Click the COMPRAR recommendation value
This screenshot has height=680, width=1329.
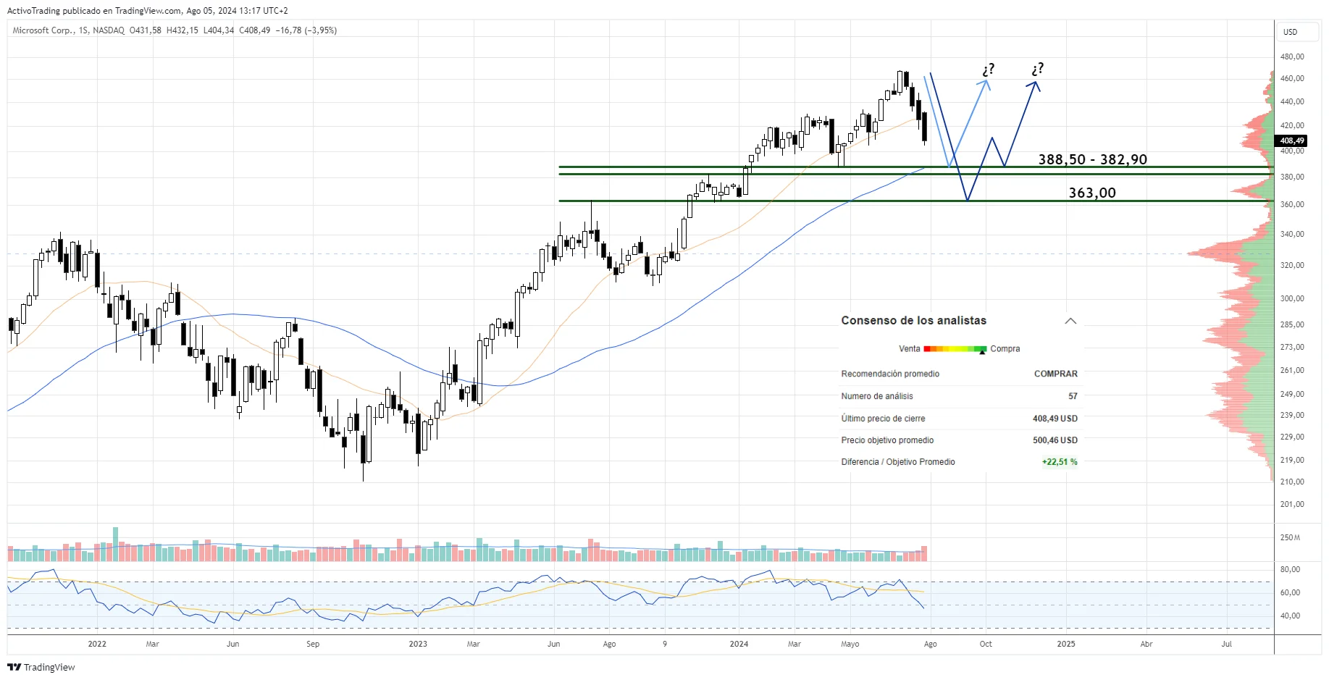pos(1055,374)
